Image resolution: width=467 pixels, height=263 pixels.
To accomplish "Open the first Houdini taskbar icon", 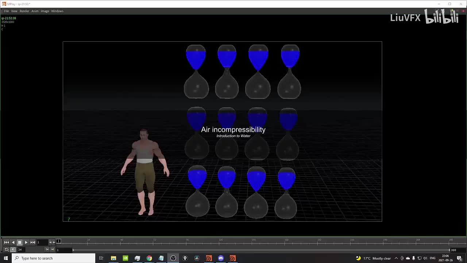I will (209, 258).
